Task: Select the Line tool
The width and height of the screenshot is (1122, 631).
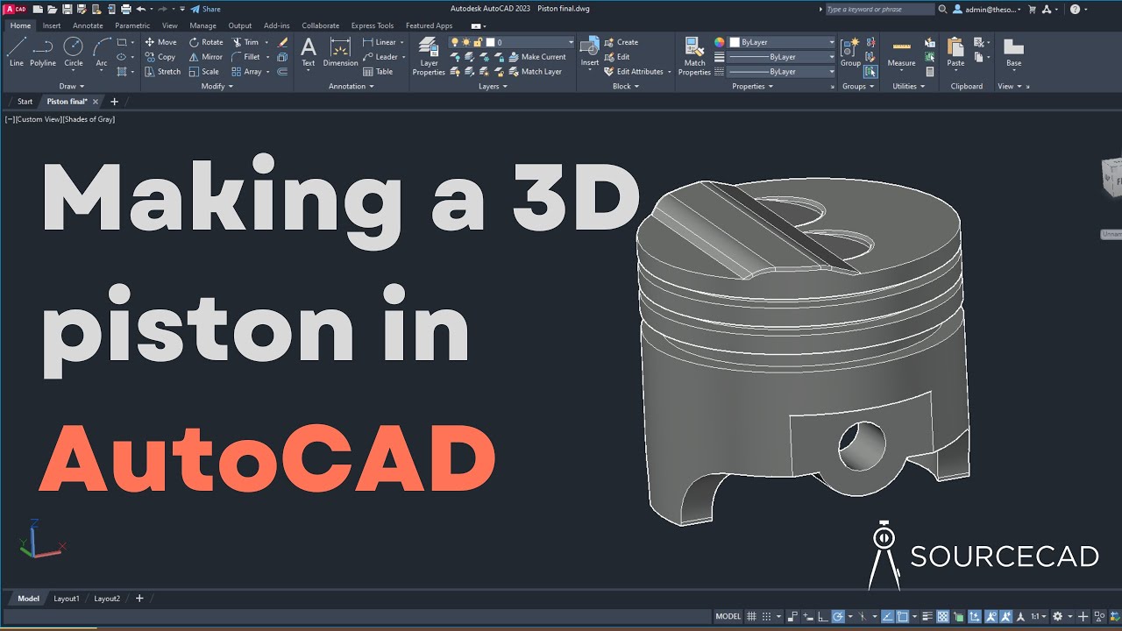Action: click(x=17, y=52)
